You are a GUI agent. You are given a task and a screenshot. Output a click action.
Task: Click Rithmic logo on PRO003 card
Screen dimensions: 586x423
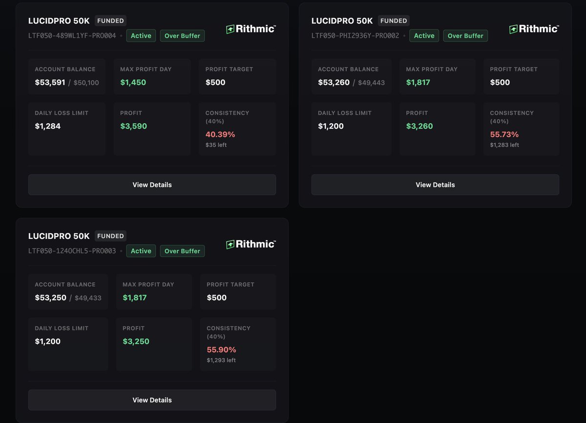pyautogui.click(x=251, y=244)
